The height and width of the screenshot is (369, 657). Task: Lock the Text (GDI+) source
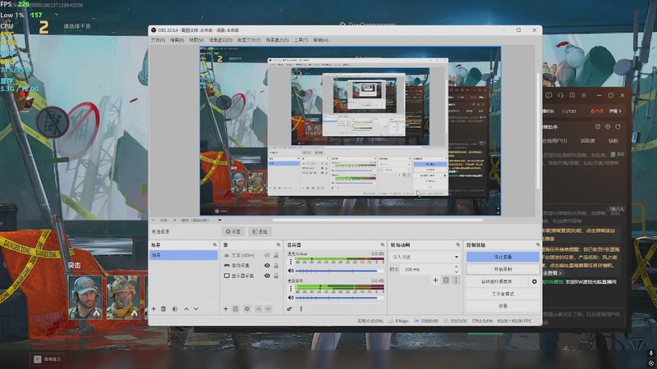click(276, 255)
